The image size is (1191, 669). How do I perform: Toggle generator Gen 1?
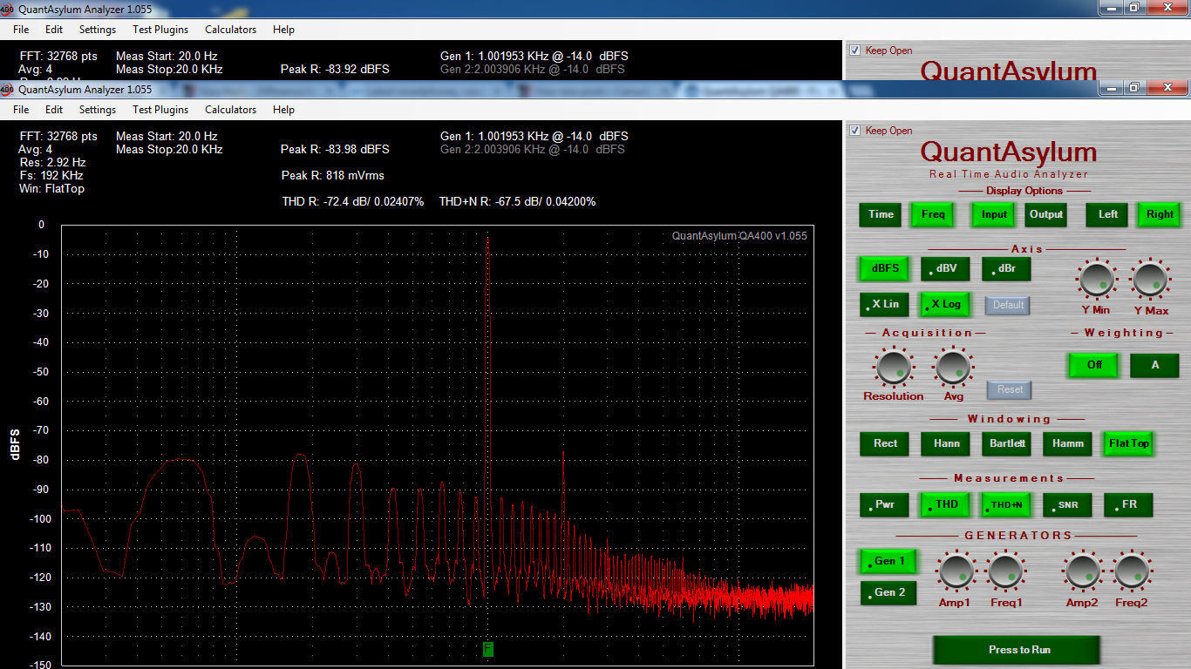[888, 561]
